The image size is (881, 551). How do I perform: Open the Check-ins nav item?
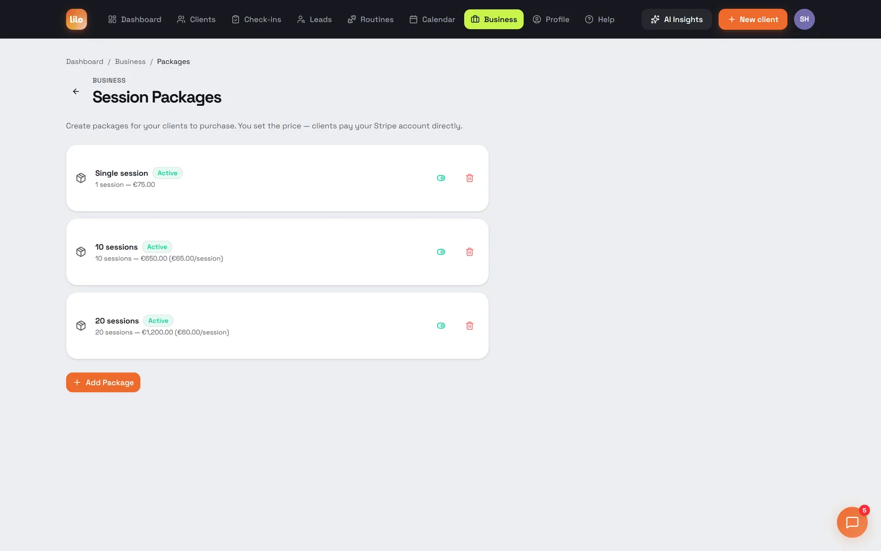[x=256, y=19]
